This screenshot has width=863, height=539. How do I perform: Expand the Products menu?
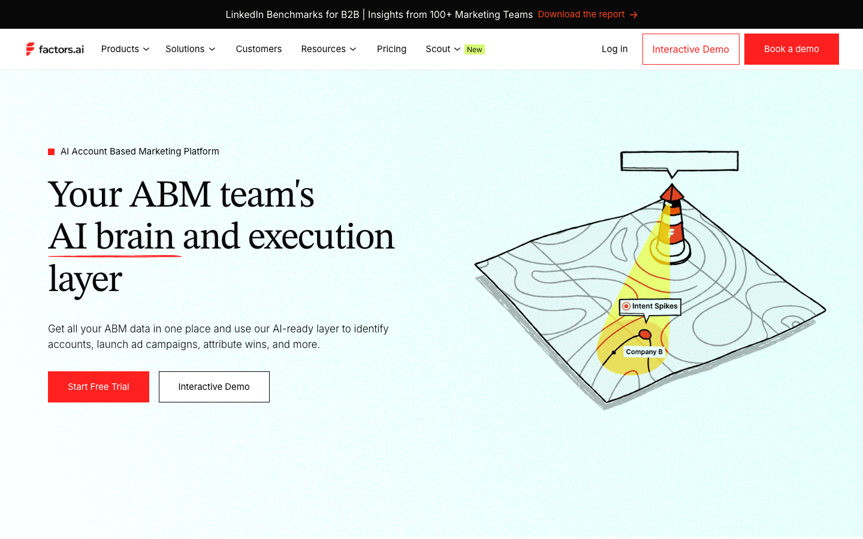coord(125,49)
